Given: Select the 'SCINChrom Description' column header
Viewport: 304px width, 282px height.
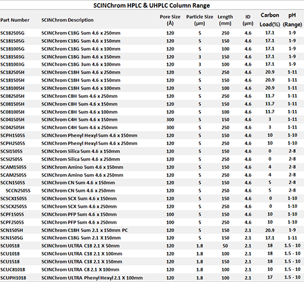Looking at the screenshot, I should coord(67,20).
